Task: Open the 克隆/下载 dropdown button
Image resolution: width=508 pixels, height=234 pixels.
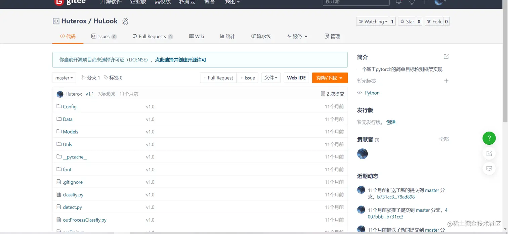Action: pyautogui.click(x=330, y=78)
